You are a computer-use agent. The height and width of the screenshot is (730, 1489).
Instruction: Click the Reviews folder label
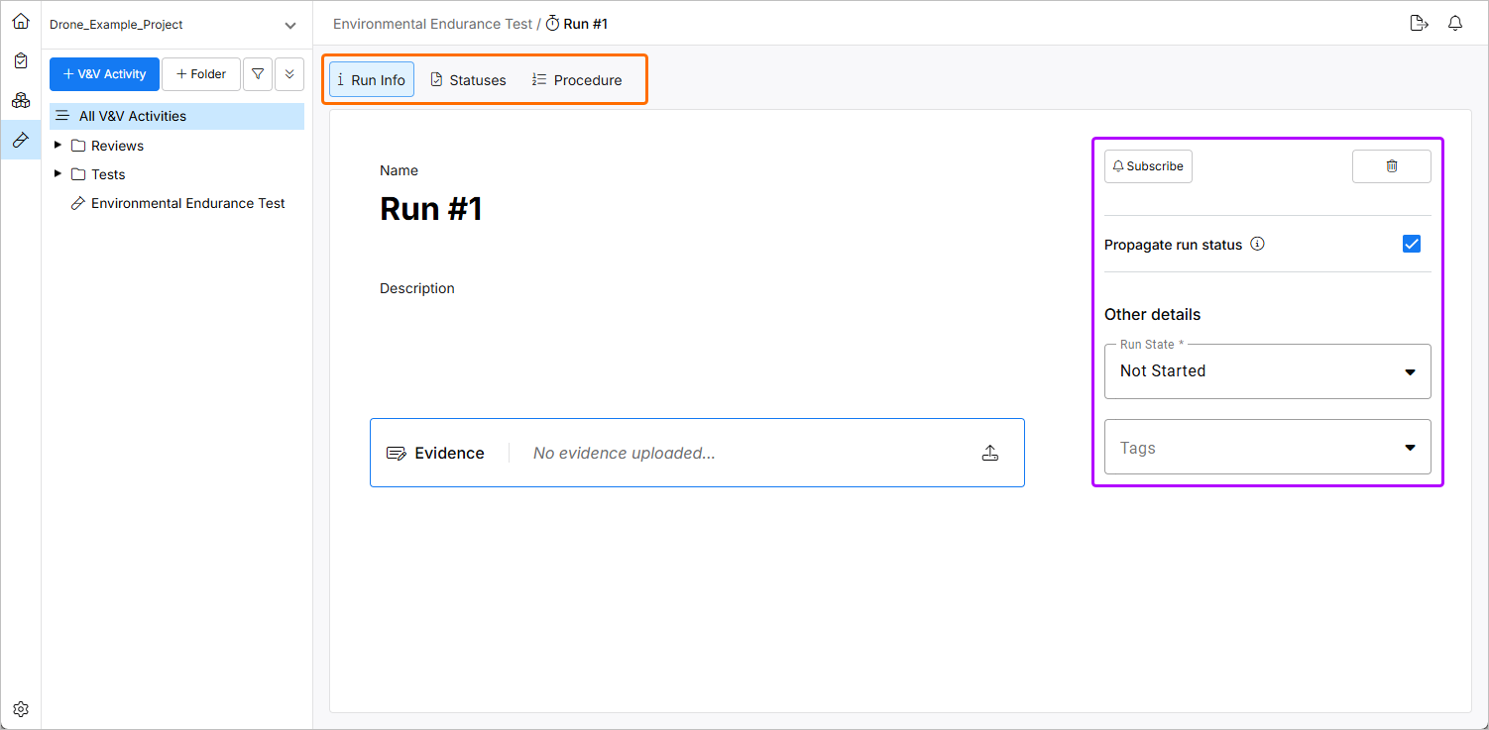point(117,146)
